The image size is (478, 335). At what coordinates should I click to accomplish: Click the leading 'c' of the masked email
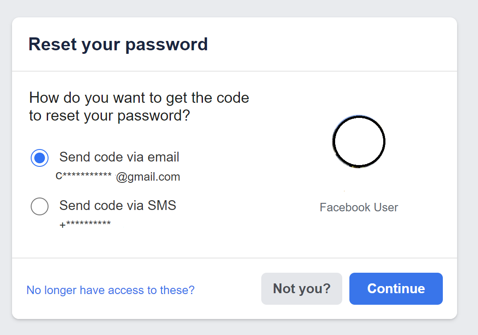point(59,176)
